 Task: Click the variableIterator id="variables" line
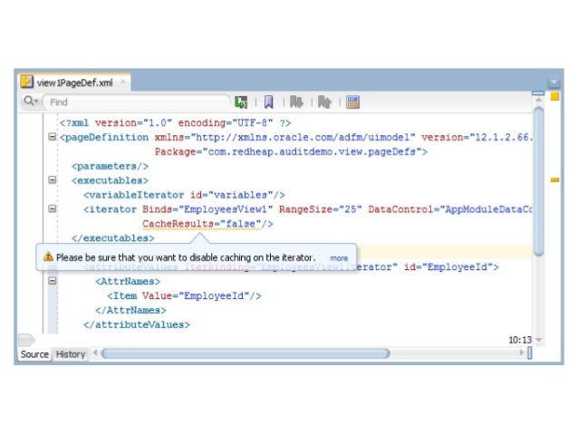click(x=184, y=195)
